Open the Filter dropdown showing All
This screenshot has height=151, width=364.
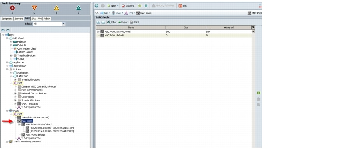coord(49,24)
